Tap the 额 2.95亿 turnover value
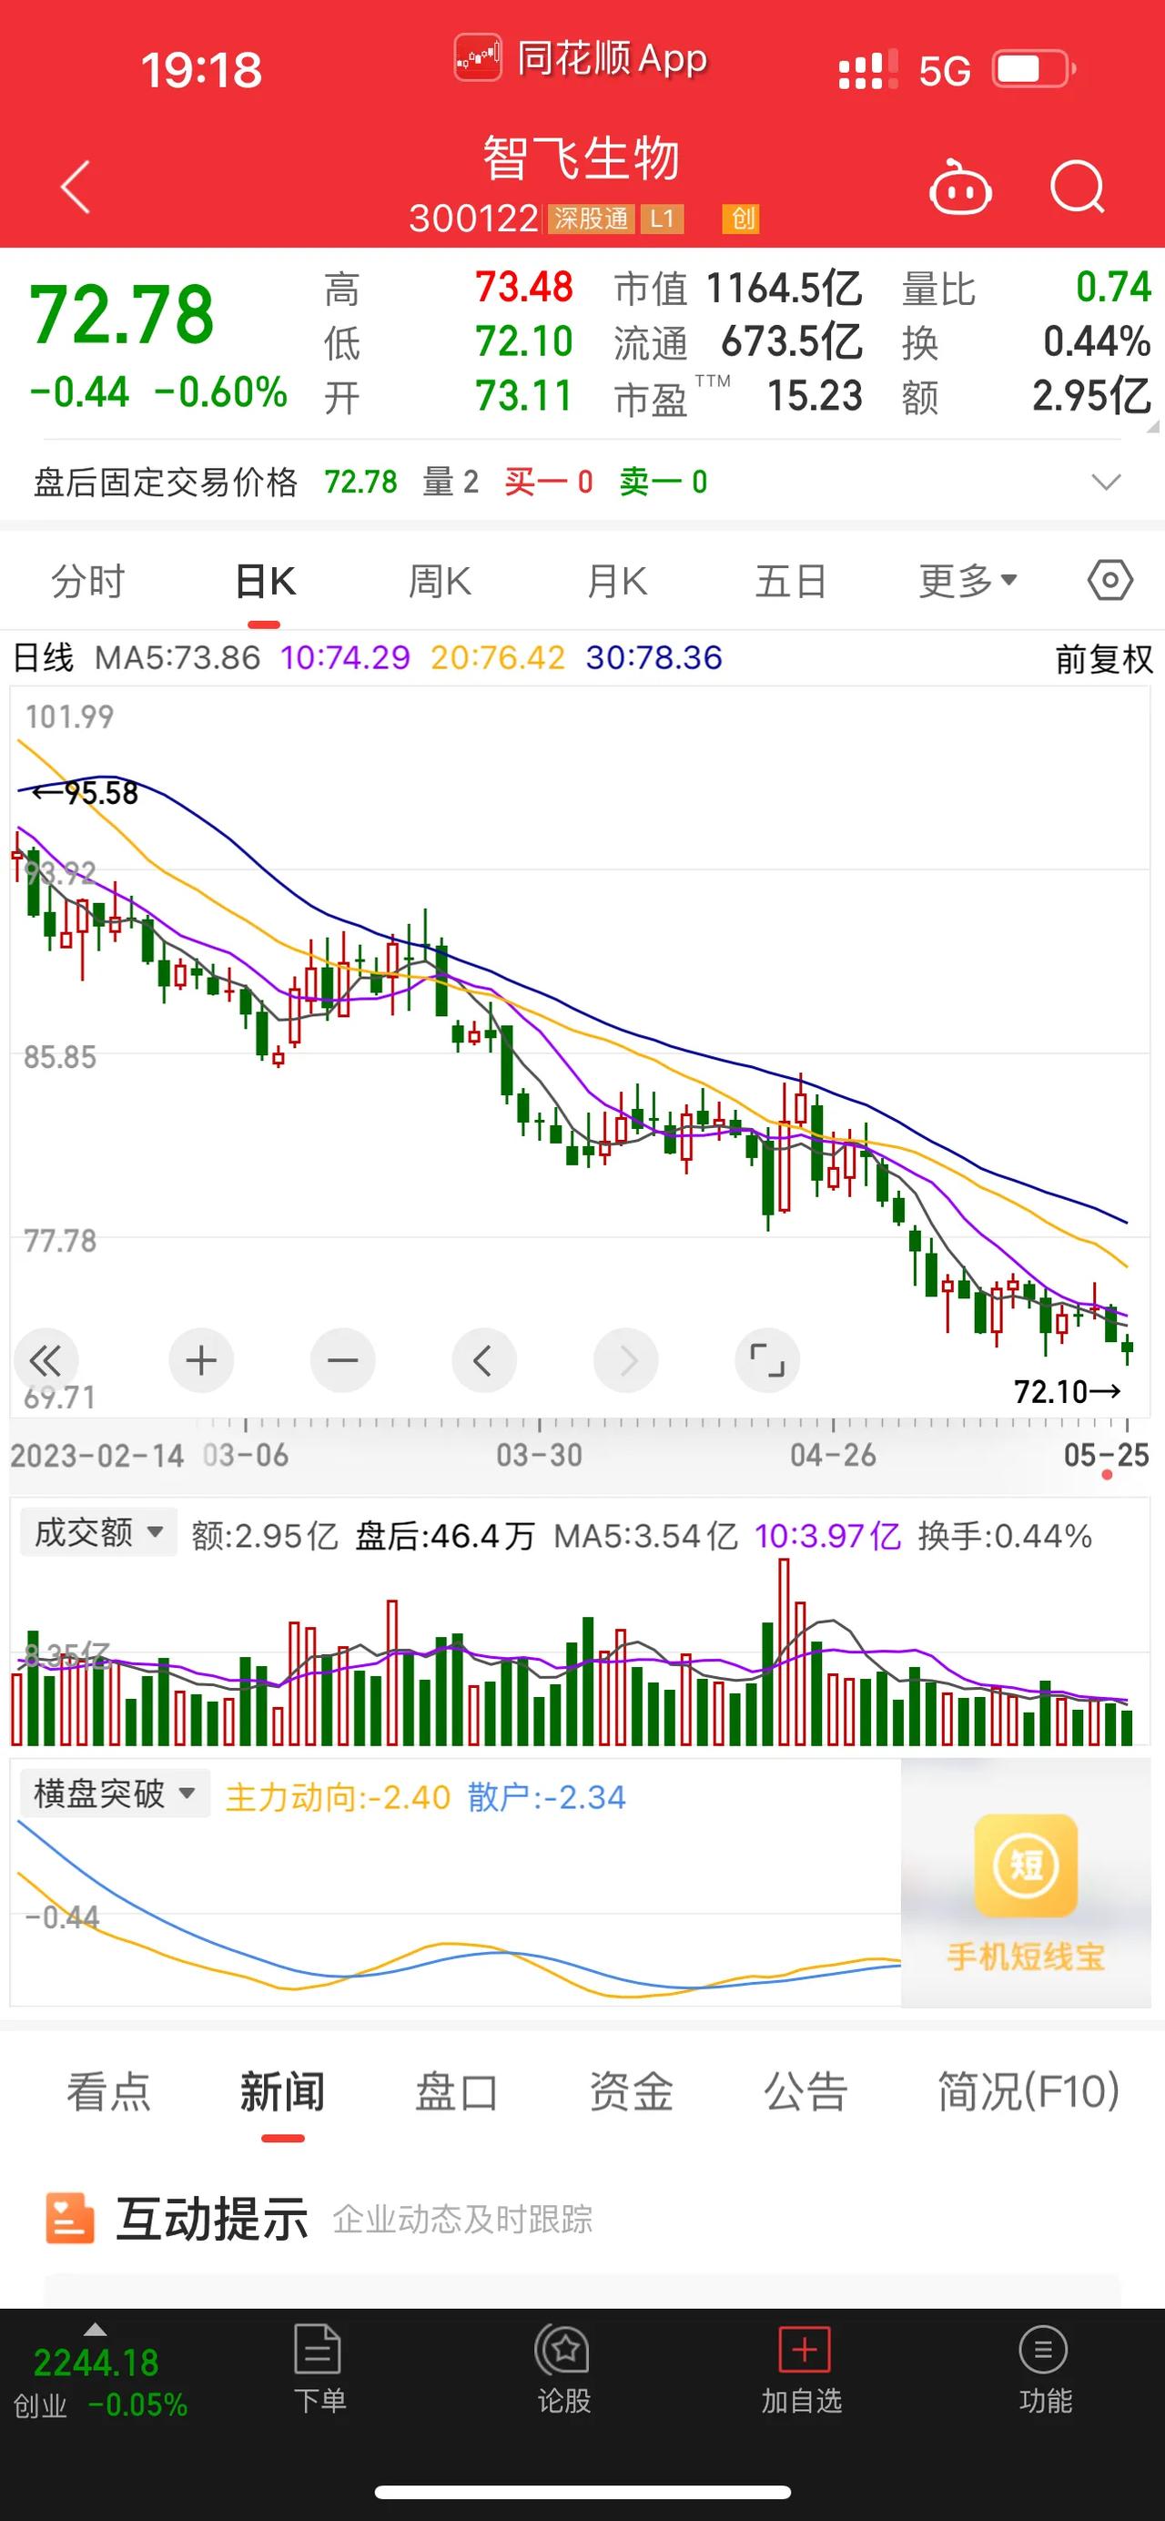 (x=1091, y=396)
